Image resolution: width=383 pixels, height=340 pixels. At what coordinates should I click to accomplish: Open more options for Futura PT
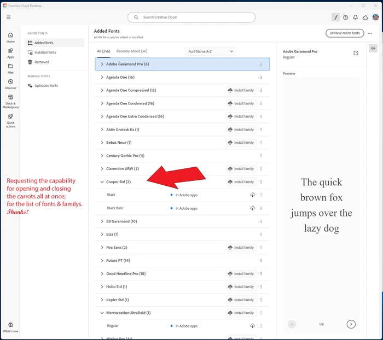click(x=261, y=261)
